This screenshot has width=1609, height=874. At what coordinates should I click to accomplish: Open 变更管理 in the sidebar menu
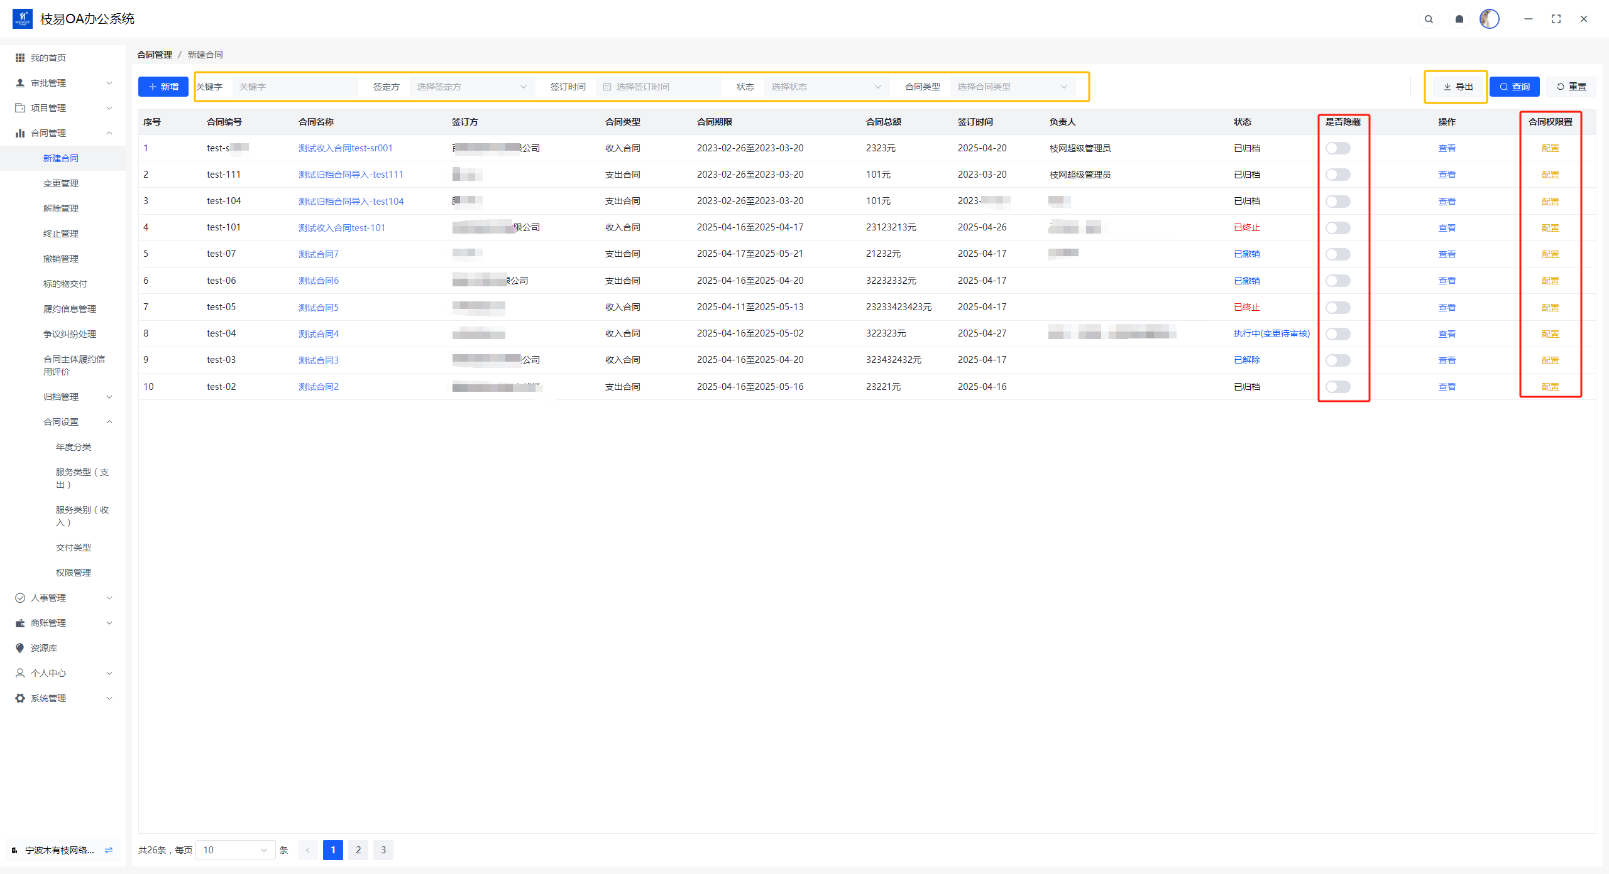[61, 183]
